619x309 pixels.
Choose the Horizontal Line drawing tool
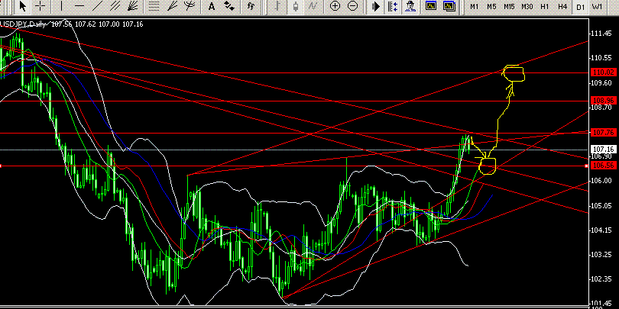coord(79,6)
